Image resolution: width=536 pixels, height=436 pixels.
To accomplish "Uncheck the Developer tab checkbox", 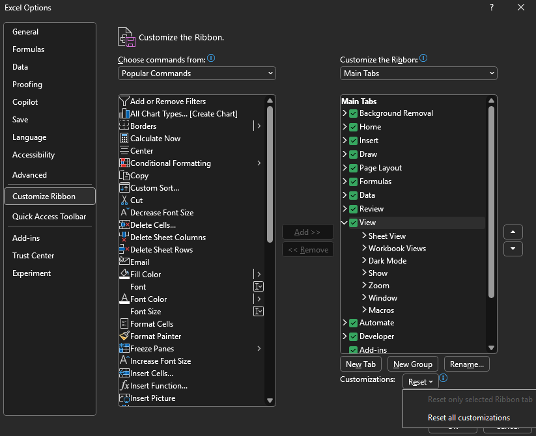I will 353,336.
